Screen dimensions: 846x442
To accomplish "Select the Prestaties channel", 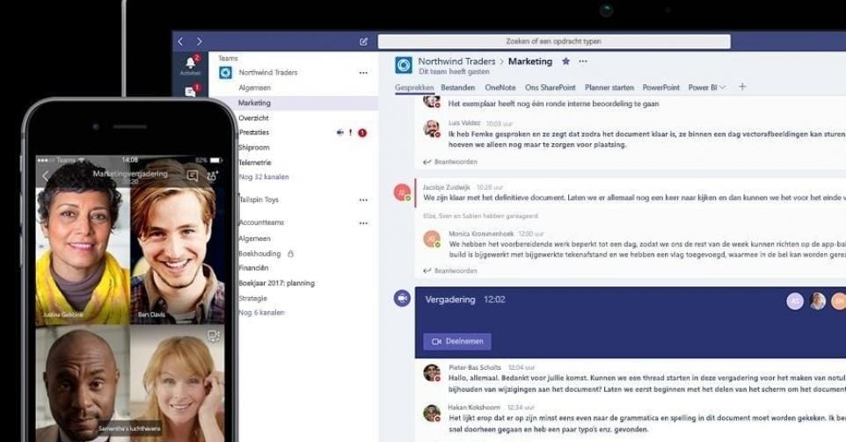I will (x=254, y=133).
